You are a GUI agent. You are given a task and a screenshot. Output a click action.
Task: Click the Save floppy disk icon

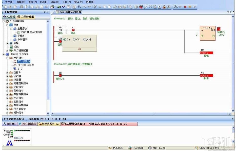(x=22, y=7)
